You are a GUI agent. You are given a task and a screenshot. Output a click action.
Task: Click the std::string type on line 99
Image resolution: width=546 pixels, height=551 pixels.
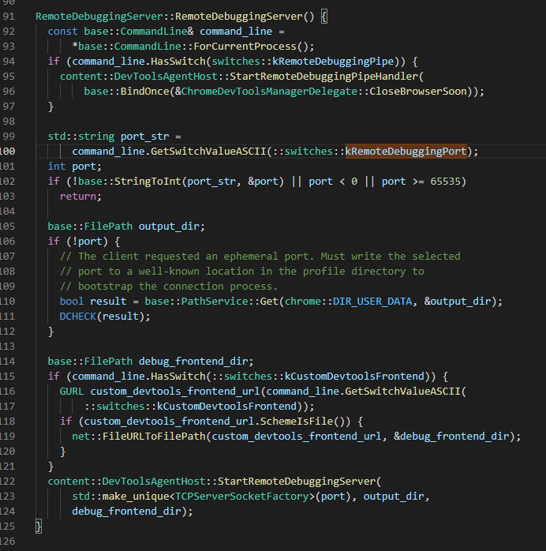pos(81,137)
